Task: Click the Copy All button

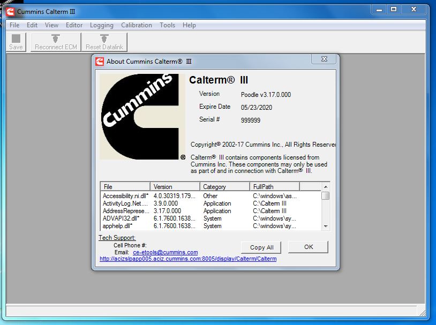Action: tap(261, 247)
